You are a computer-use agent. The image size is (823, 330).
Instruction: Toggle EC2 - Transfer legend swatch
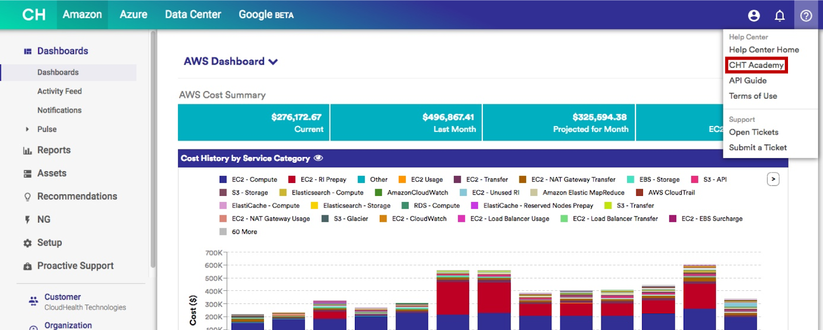click(457, 179)
